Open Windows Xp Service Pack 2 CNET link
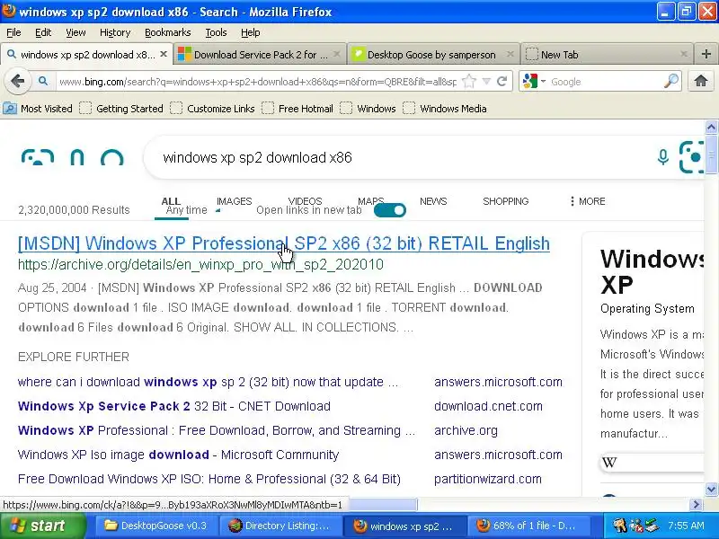This screenshot has width=719, height=539. pyautogui.click(x=173, y=406)
